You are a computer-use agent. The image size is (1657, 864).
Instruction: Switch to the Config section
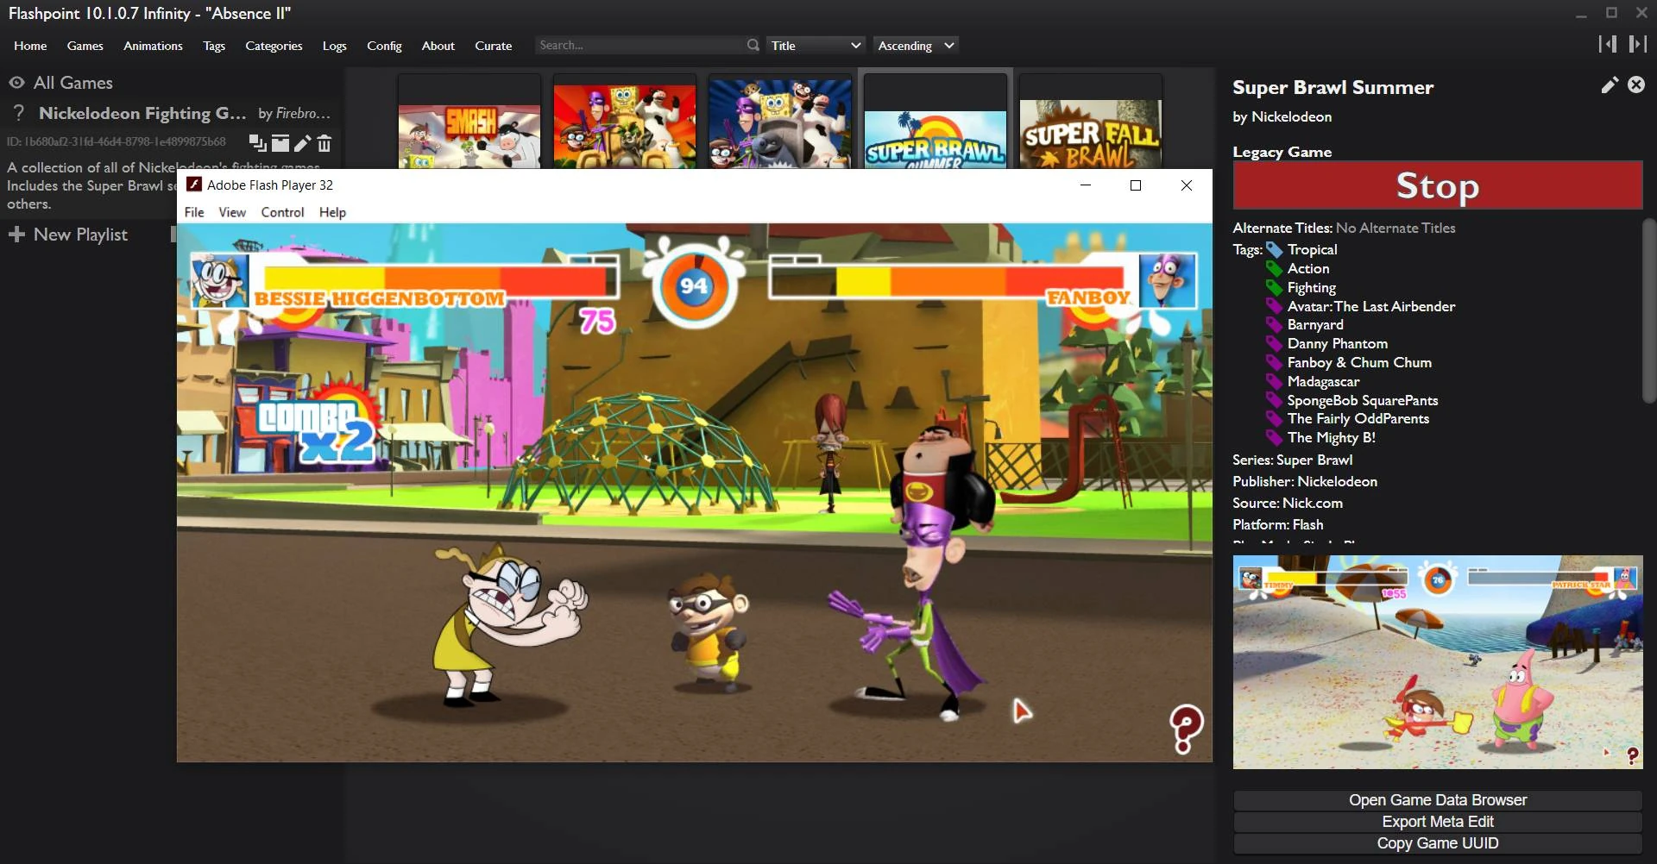tap(384, 45)
